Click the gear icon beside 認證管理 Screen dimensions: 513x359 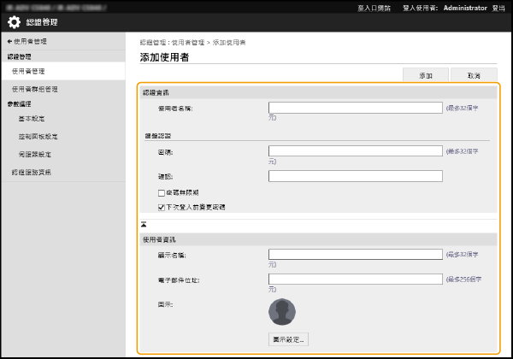click(14, 22)
